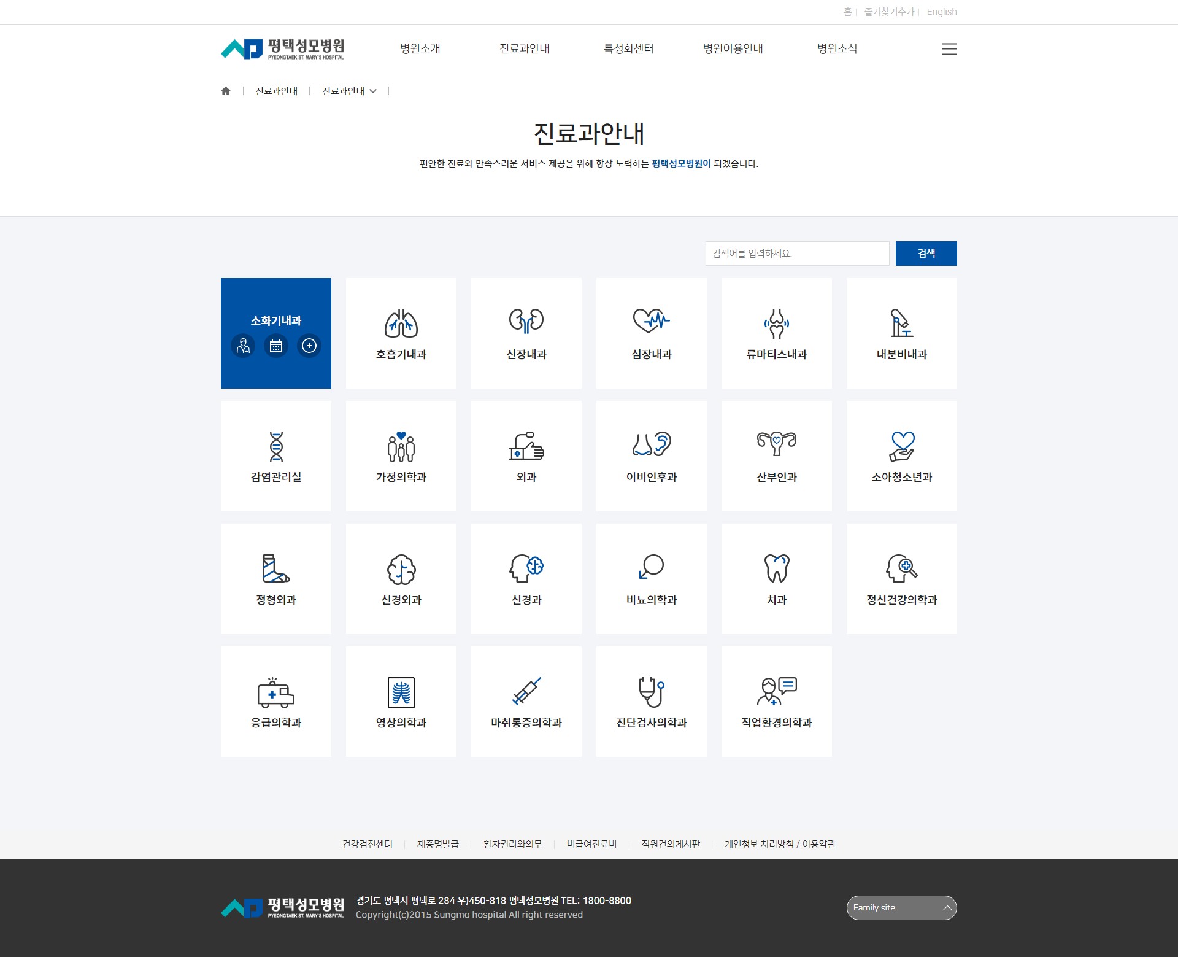The height and width of the screenshot is (957, 1178).
Task: Open doctor info icon in 소화기내과 card
Action: click(243, 346)
